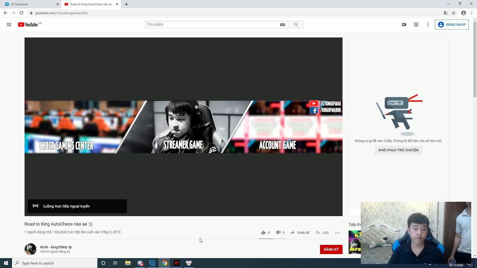
Task: Expand more actions ellipsis below the video
Action: (338, 233)
